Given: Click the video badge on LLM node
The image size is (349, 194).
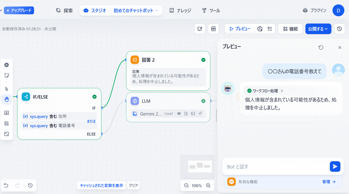Looking at the screenshot, I should click(193, 114).
